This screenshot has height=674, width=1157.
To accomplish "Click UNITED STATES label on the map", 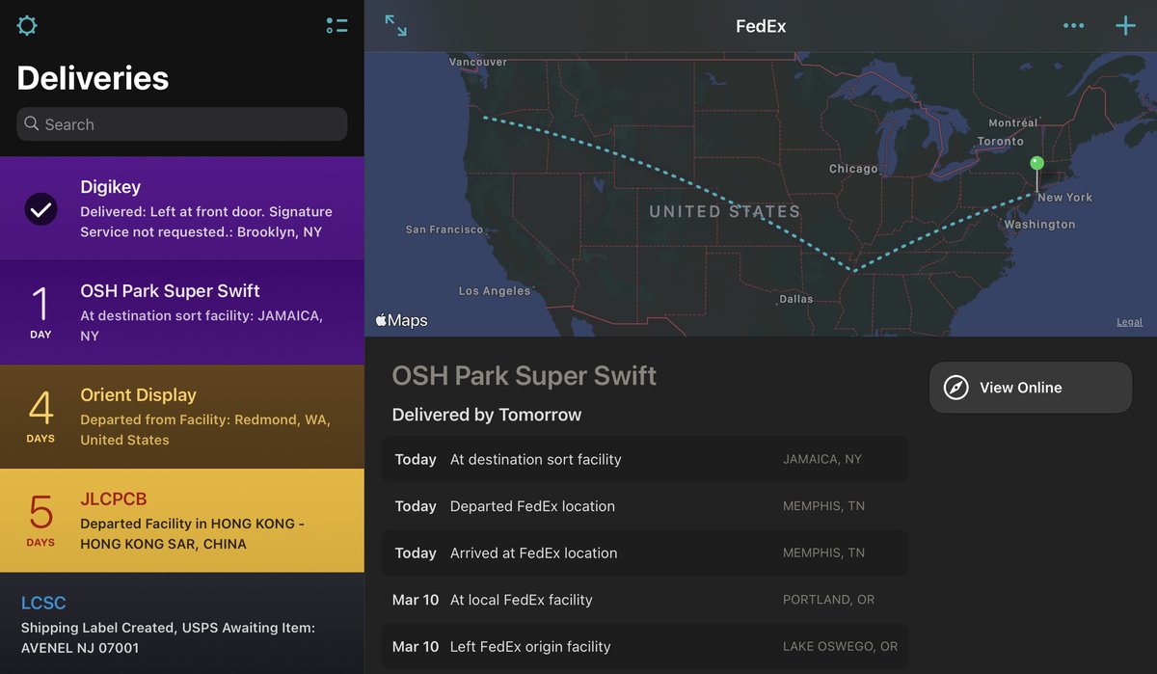I will (725, 211).
